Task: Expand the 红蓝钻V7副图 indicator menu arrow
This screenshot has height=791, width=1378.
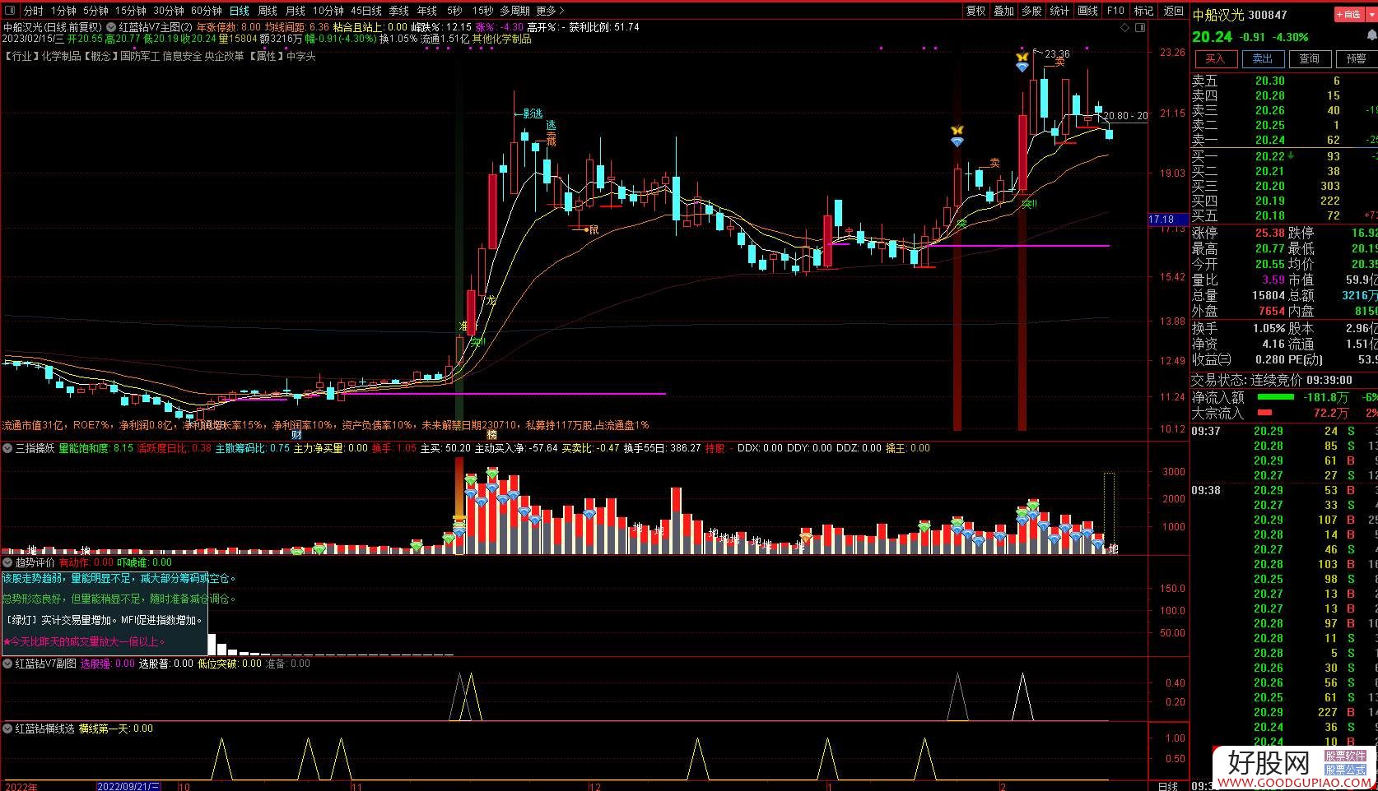Action: (8, 664)
